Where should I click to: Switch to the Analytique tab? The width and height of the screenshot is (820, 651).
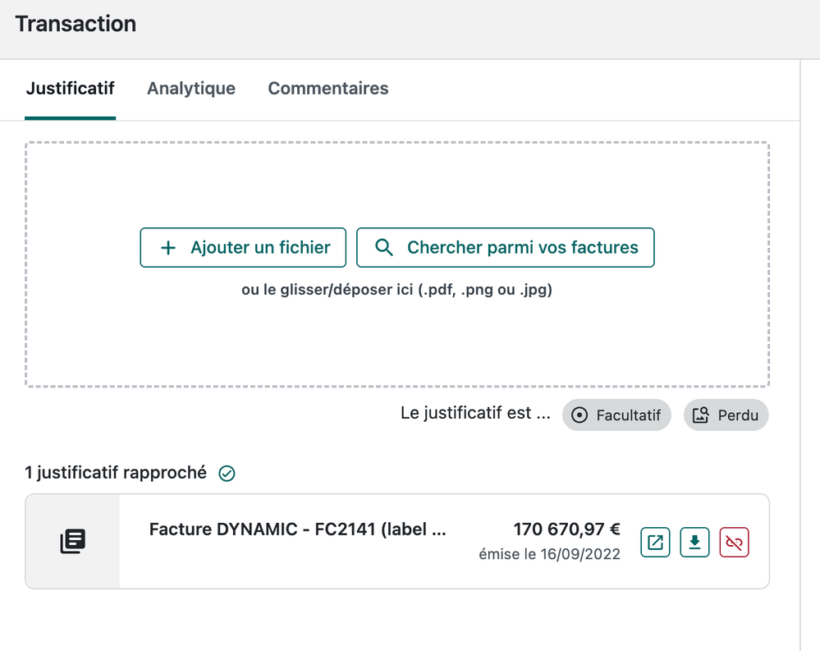click(191, 89)
